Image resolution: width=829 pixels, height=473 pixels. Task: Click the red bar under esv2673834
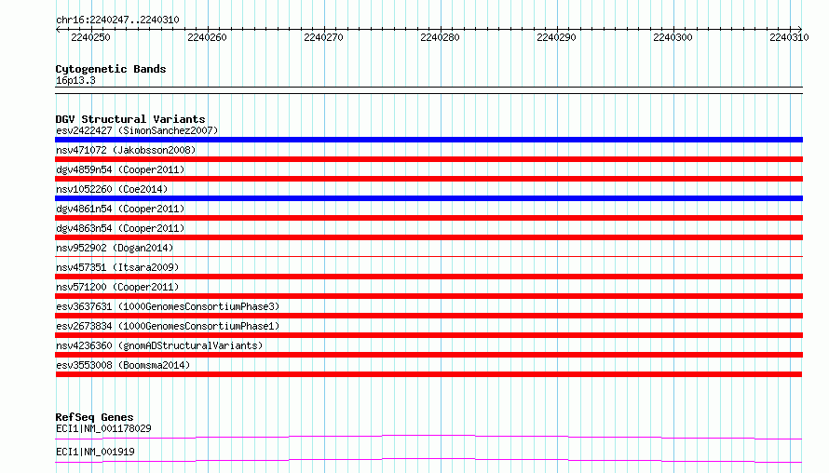[x=428, y=335]
